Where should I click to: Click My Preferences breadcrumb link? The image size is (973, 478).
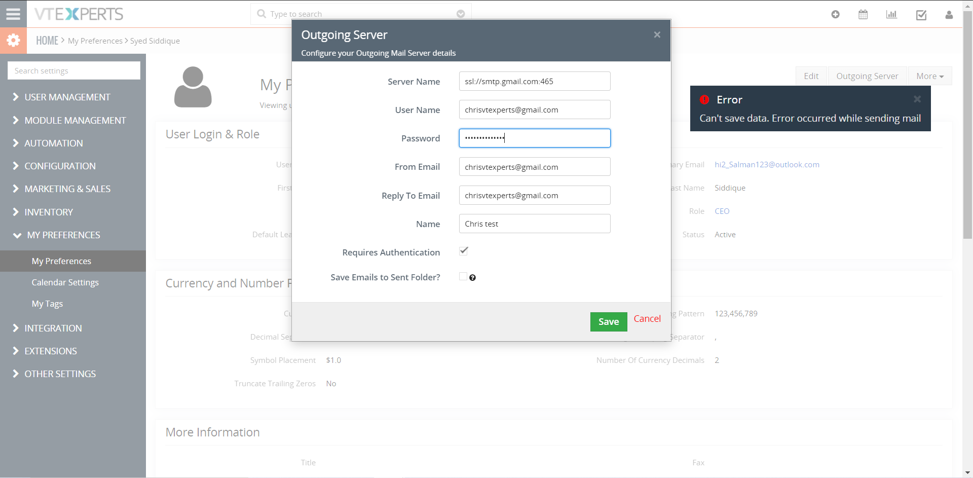coord(95,41)
